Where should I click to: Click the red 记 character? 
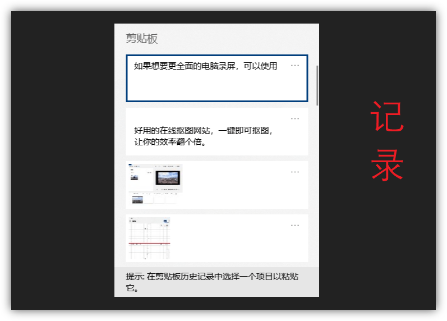387,116
